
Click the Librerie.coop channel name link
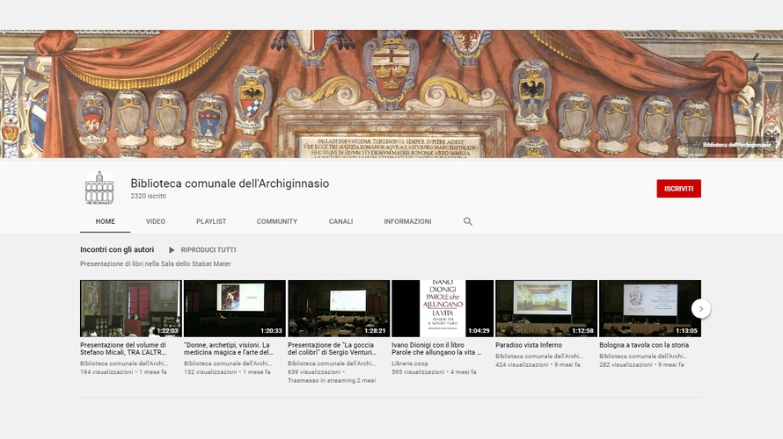coord(412,363)
